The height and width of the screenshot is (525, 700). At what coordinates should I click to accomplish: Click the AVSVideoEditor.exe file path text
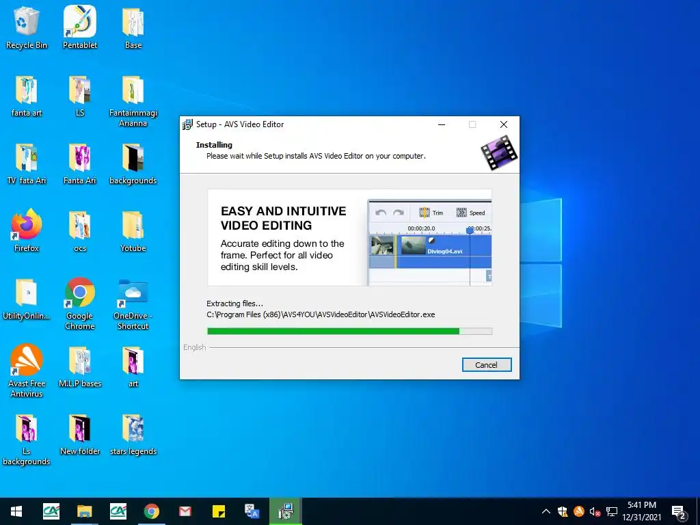tap(321, 314)
